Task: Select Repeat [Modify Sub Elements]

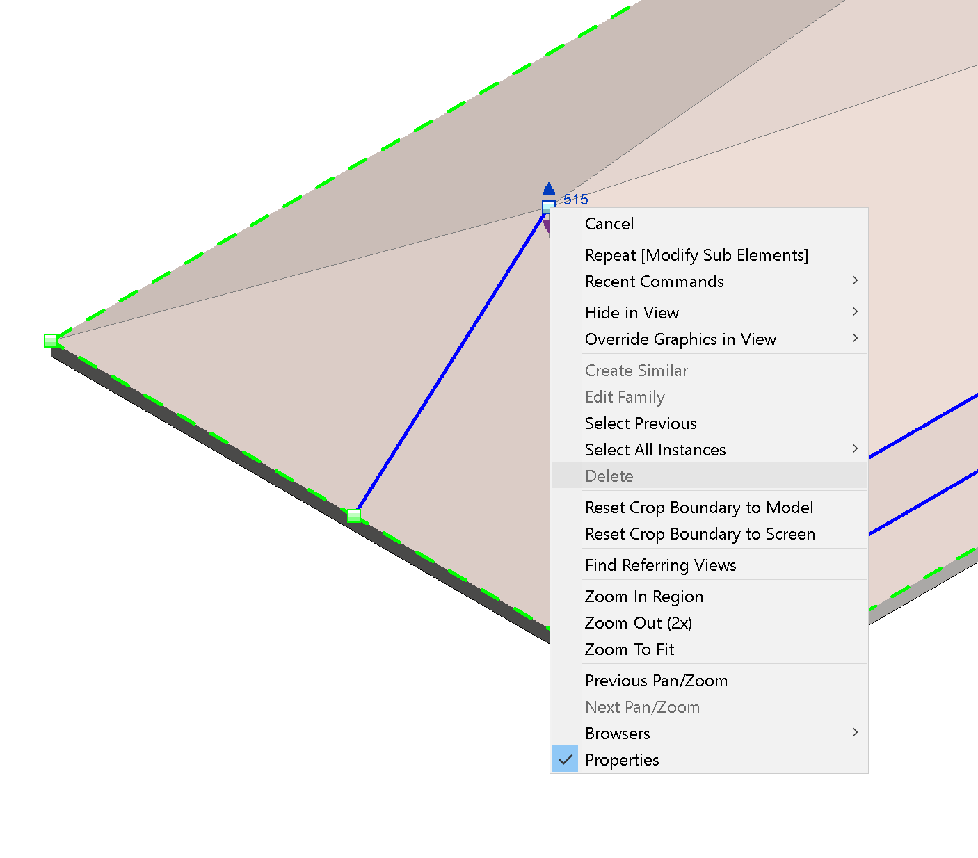Action: 697,255
